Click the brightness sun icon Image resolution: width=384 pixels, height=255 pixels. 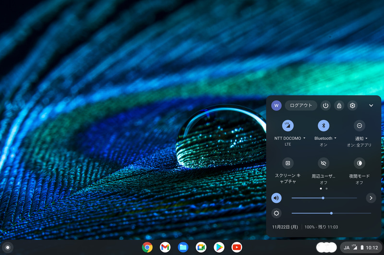tap(276, 213)
